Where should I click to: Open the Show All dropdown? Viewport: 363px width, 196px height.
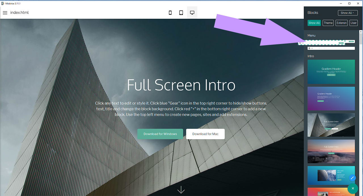348,12
